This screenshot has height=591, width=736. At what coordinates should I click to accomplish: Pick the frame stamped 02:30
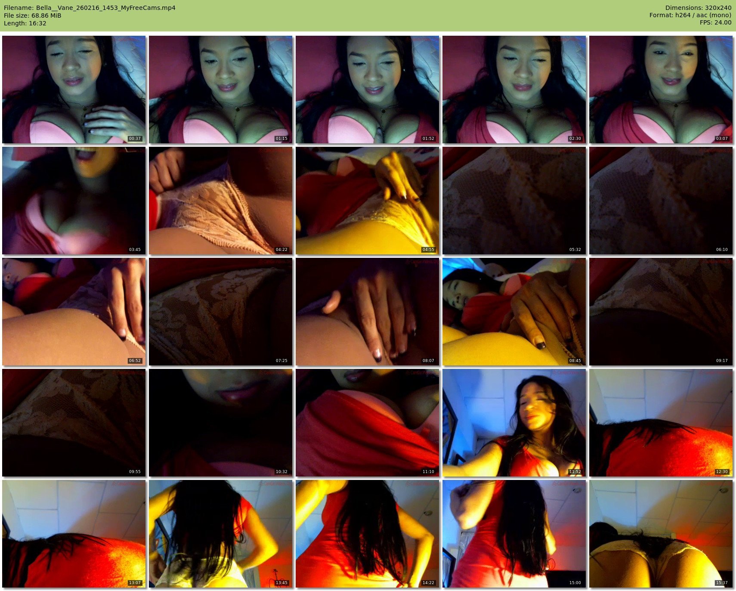tap(514, 90)
